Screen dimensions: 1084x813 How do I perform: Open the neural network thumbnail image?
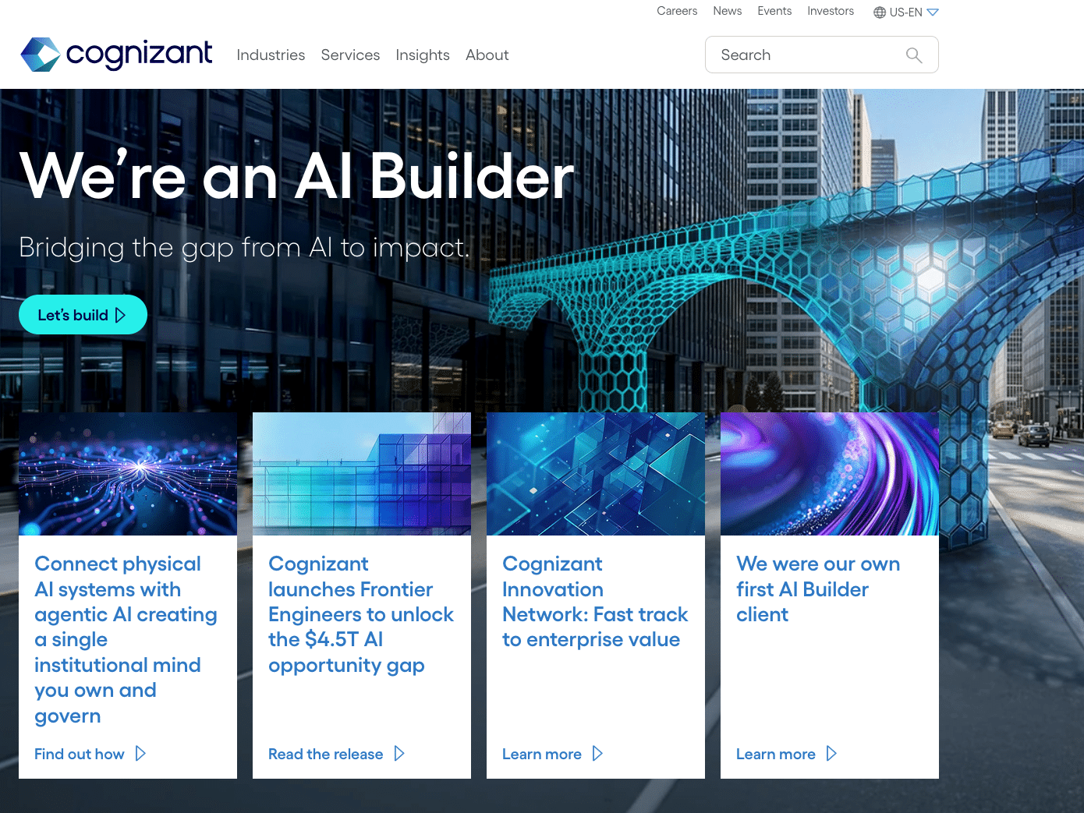tap(128, 474)
